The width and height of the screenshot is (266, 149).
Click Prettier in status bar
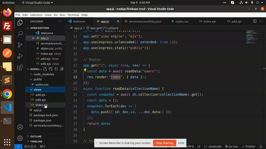[249, 147]
